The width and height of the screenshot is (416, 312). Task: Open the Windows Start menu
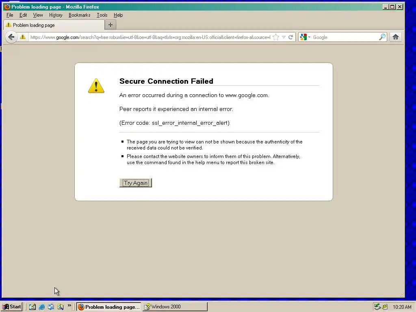pyautogui.click(x=12, y=307)
